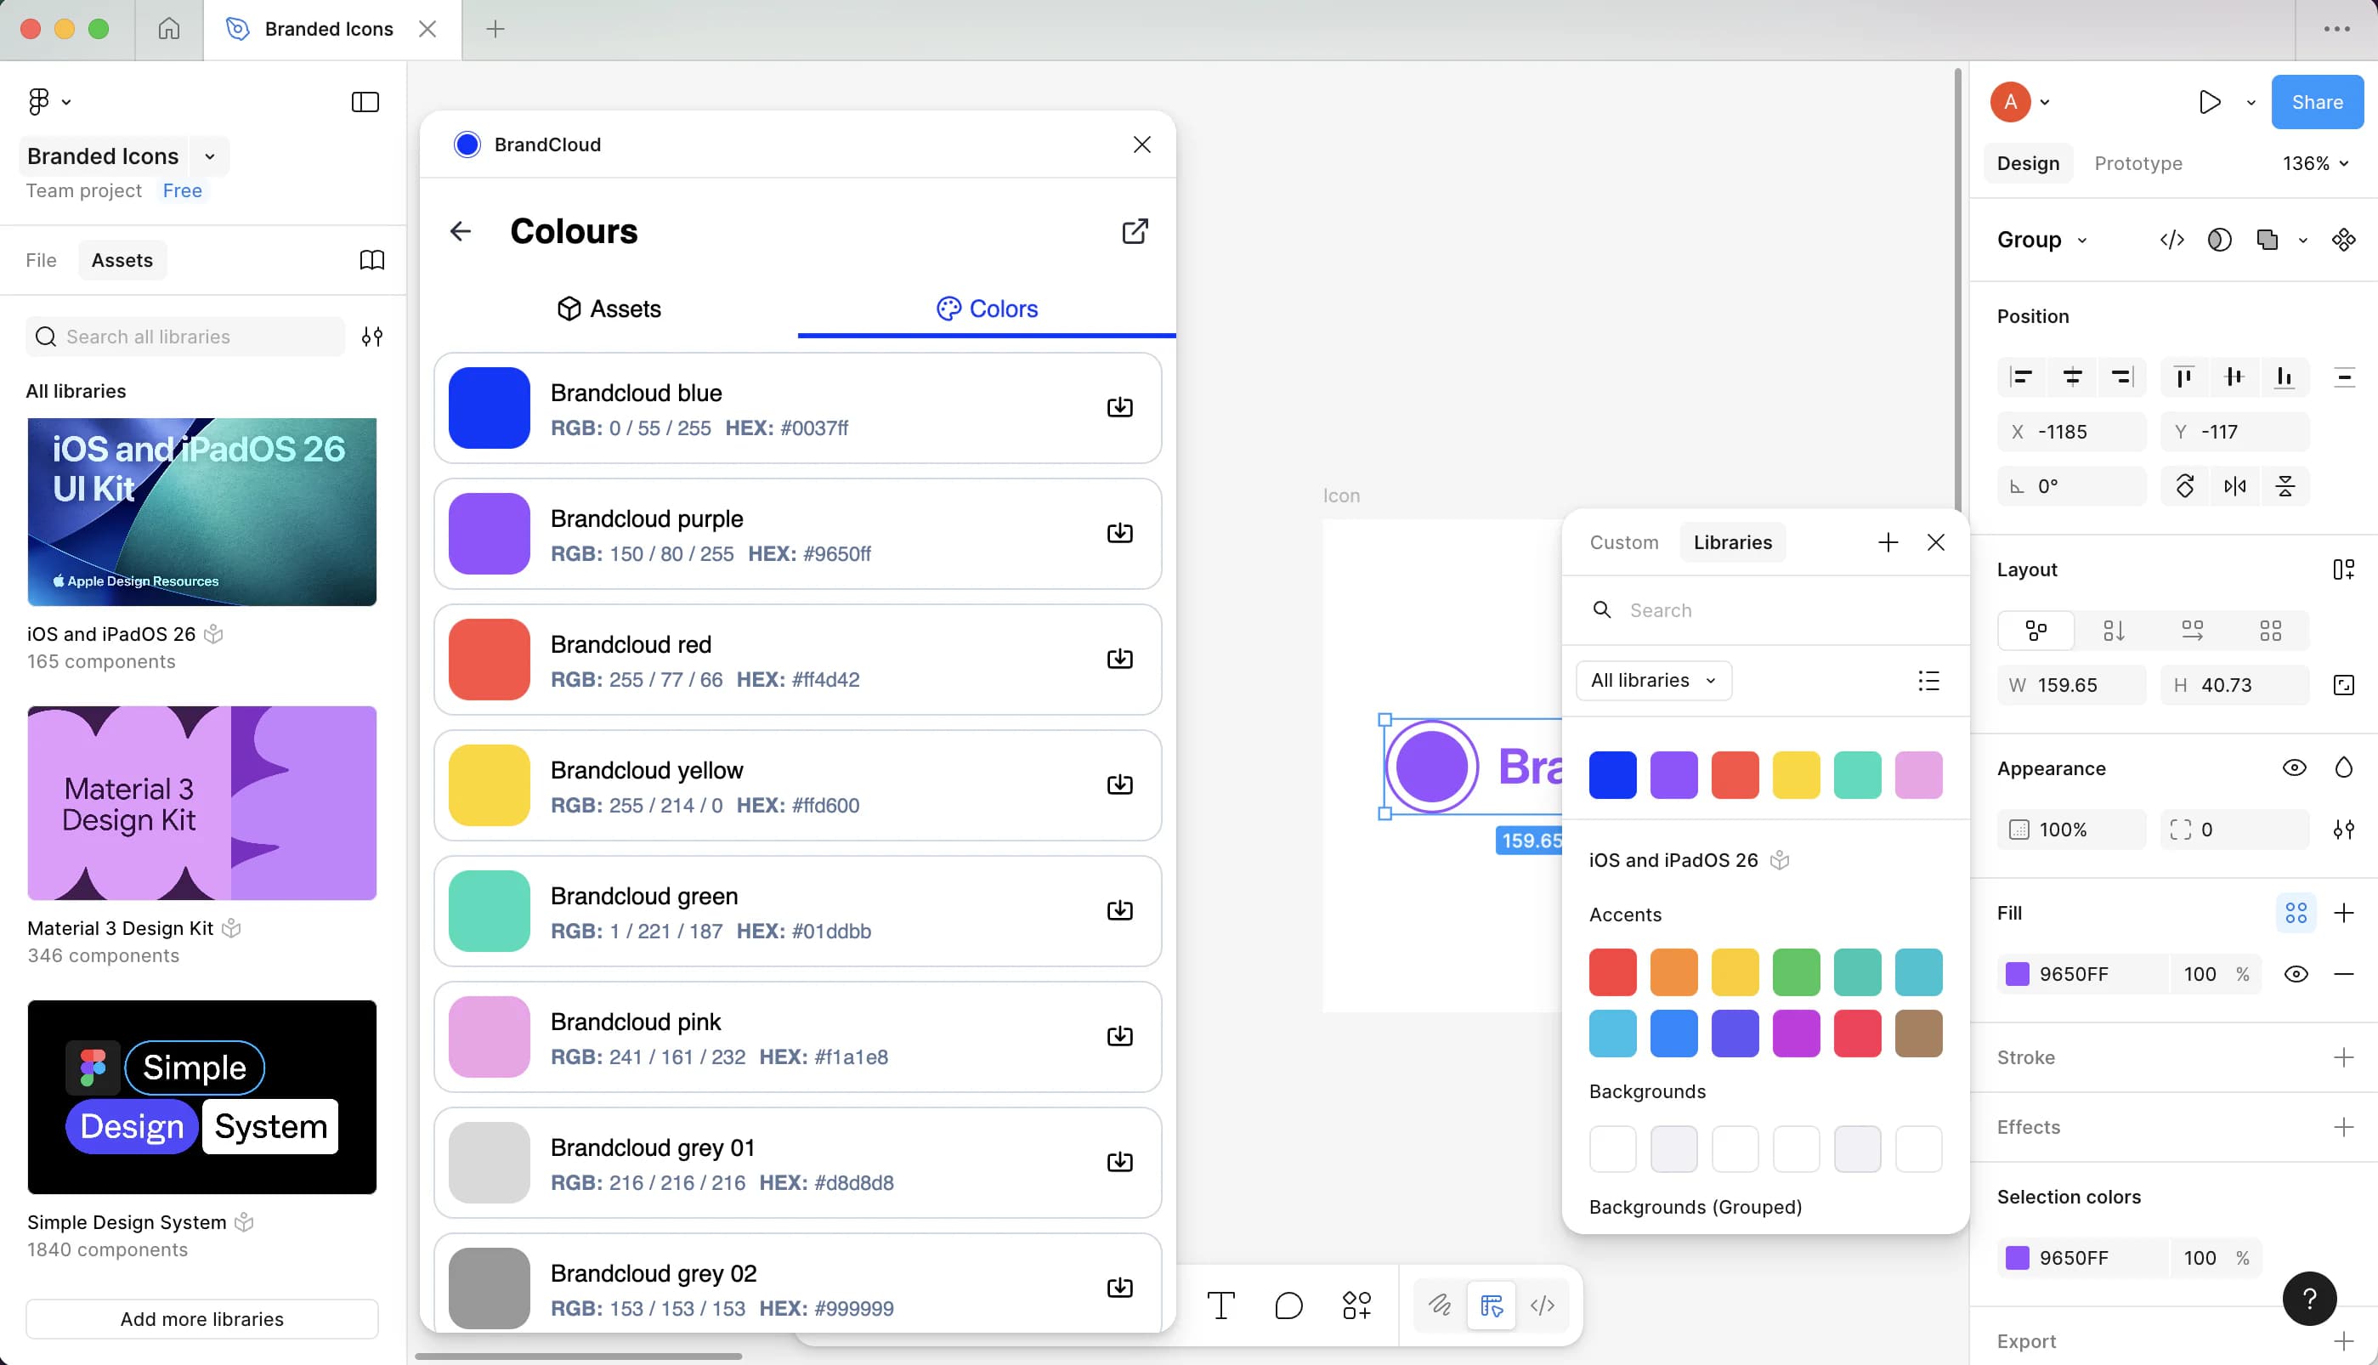This screenshot has height=1365, width=2378.
Task: Toggle the left sidebar panel
Action: (x=365, y=101)
